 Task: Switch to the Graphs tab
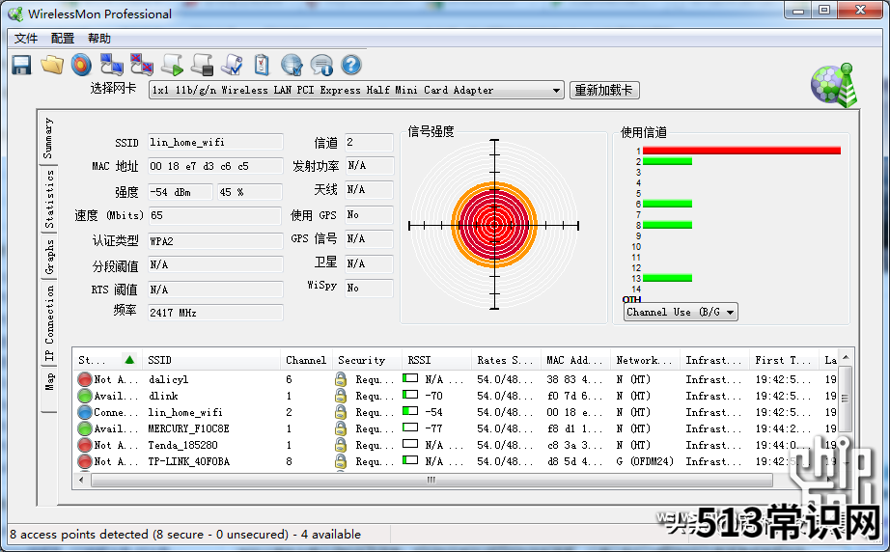pos(50,257)
